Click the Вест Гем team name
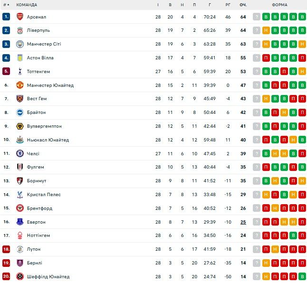307x283 pixels. (37, 99)
